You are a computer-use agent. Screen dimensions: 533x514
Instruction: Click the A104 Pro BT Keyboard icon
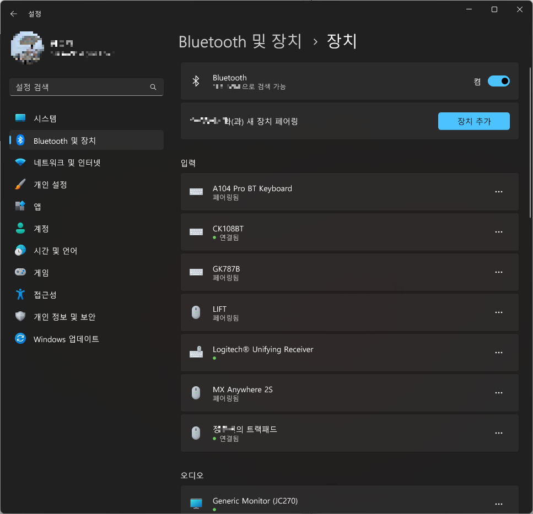click(196, 192)
